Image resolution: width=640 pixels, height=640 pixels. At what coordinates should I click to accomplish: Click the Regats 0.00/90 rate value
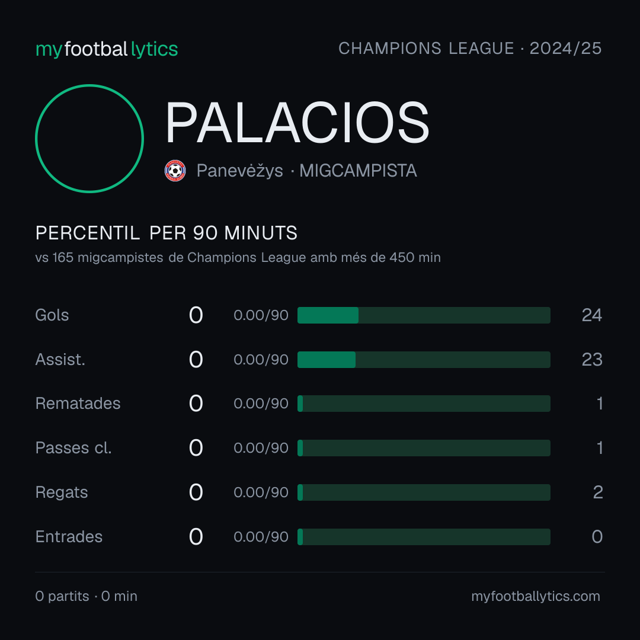coord(261,492)
